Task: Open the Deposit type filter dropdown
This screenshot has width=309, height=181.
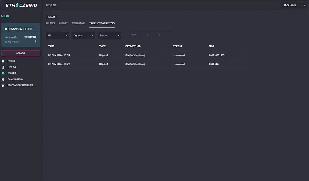Action: 83,36
